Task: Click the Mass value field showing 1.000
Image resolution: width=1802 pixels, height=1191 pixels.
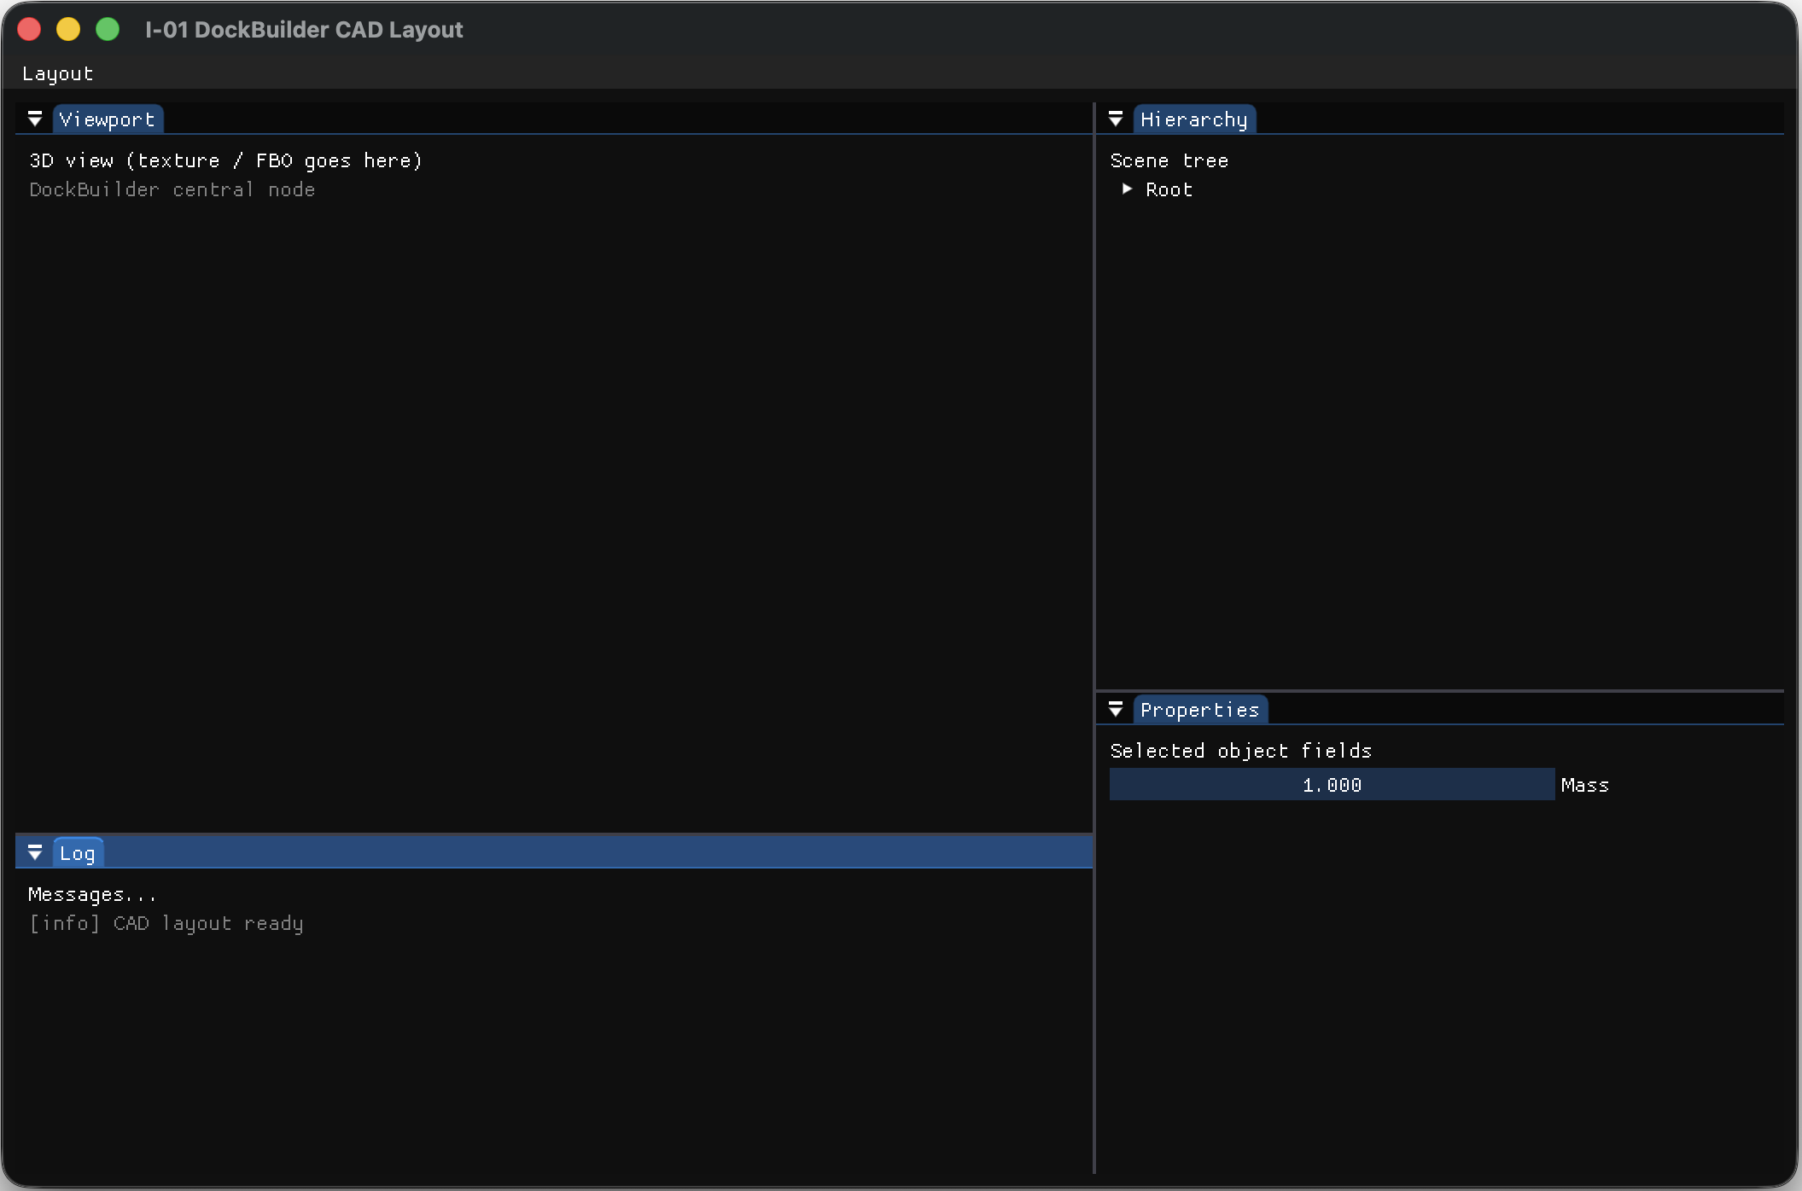Action: click(1332, 784)
